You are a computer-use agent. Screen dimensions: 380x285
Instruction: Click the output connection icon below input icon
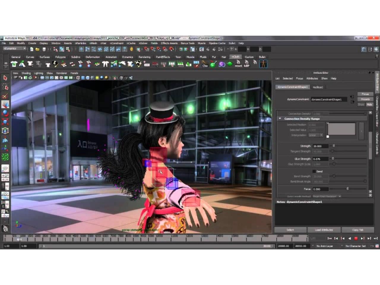(352, 102)
